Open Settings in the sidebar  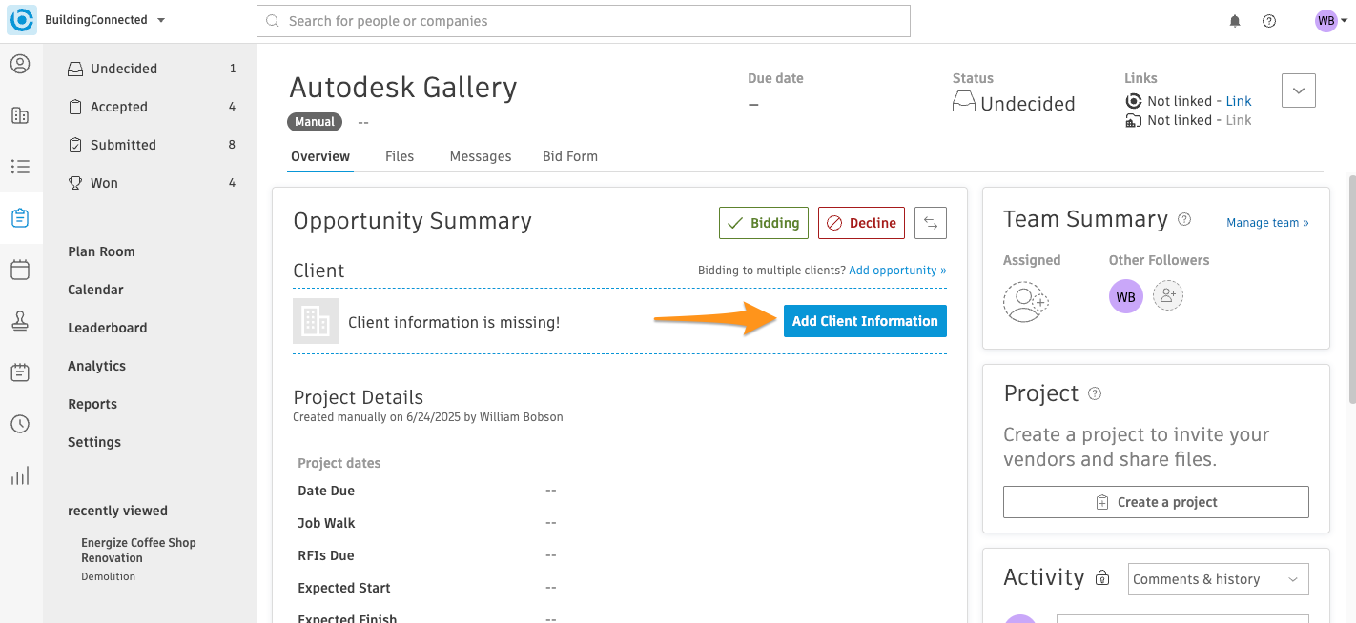point(94,442)
